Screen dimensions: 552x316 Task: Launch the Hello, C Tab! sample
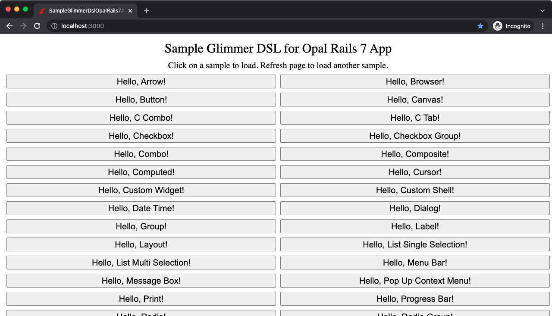pos(415,118)
